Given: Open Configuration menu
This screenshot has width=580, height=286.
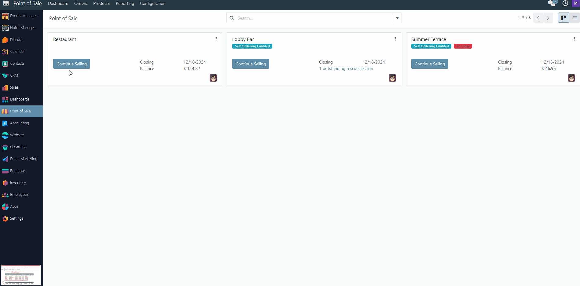Looking at the screenshot, I should [153, 3].
